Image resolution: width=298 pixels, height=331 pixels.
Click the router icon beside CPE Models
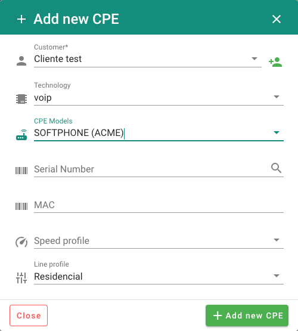tap(21, 135)
